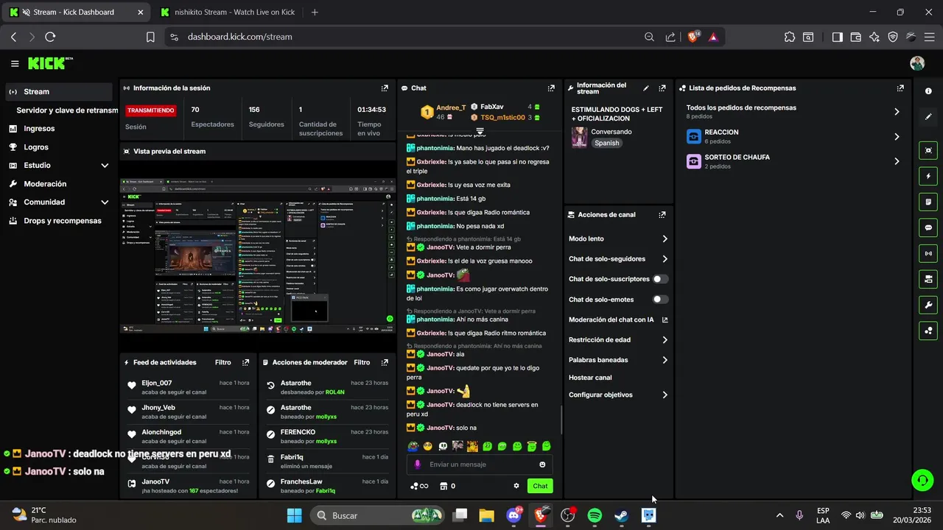Click the green Chat send button
The image size is (943, 530).
[x=540, y=486]
